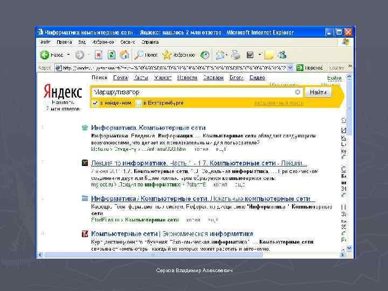Open Favorites star toolbar icon

click(x=167, y=55)
